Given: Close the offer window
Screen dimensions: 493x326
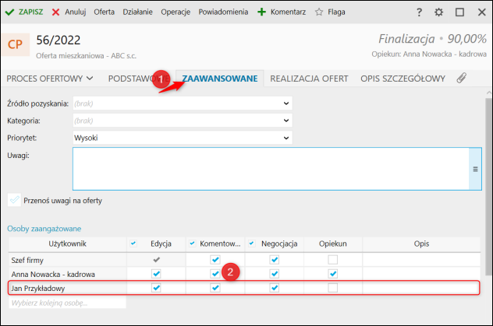Looking at the screenshot, I should [481, 12].
